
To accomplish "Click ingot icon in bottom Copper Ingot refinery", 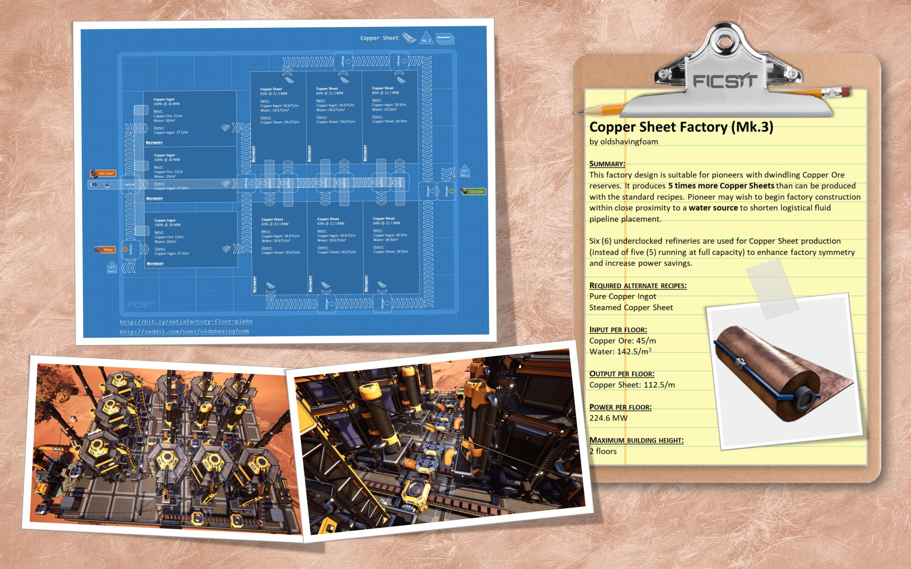I will tap(226, 249).
